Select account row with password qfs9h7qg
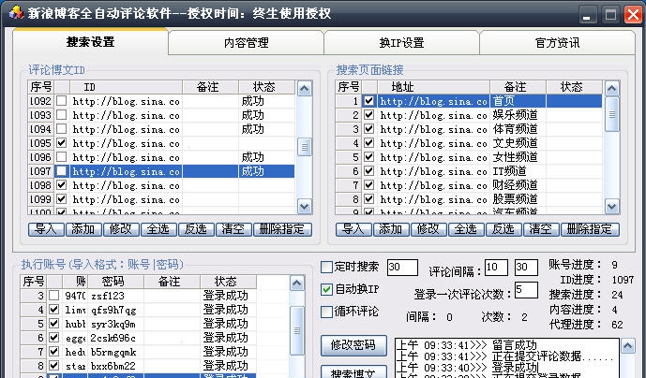The image size is (646, 378). [x=139, y=310]
